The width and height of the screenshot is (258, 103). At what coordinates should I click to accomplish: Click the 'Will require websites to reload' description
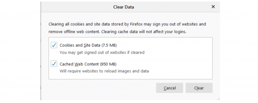104,71
